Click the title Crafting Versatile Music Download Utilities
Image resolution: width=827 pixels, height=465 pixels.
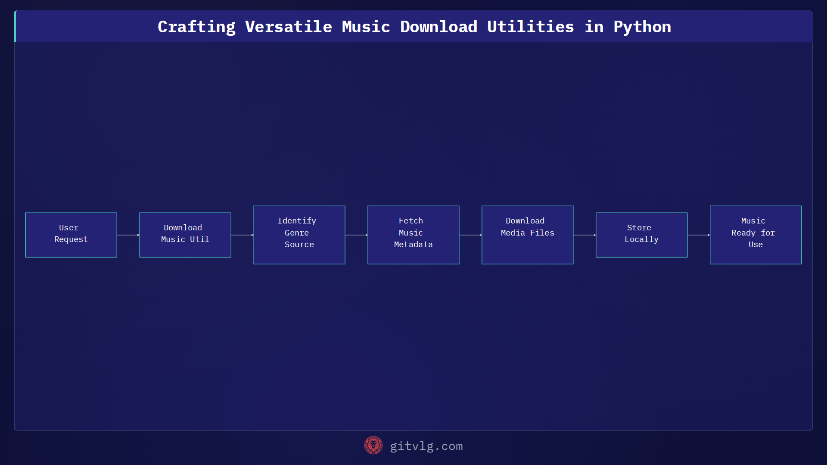click(366, 27)
